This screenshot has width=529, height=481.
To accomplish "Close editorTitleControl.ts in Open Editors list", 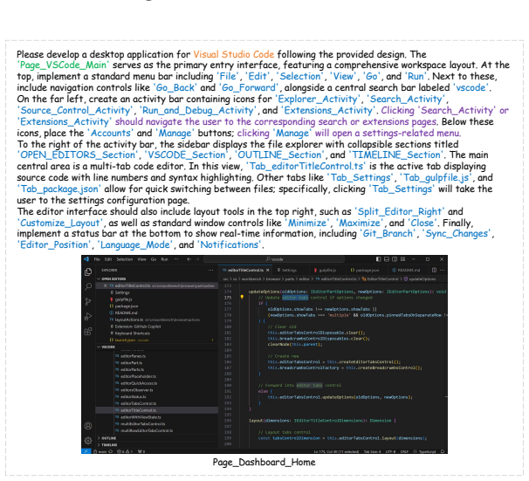I will (x=106, y=285).
